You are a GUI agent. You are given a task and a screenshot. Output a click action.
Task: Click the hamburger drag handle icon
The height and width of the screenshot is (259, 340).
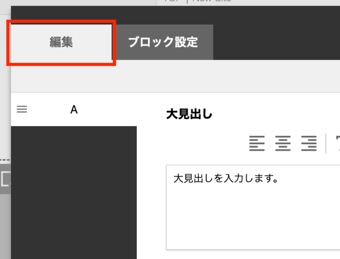pos(22,109)
